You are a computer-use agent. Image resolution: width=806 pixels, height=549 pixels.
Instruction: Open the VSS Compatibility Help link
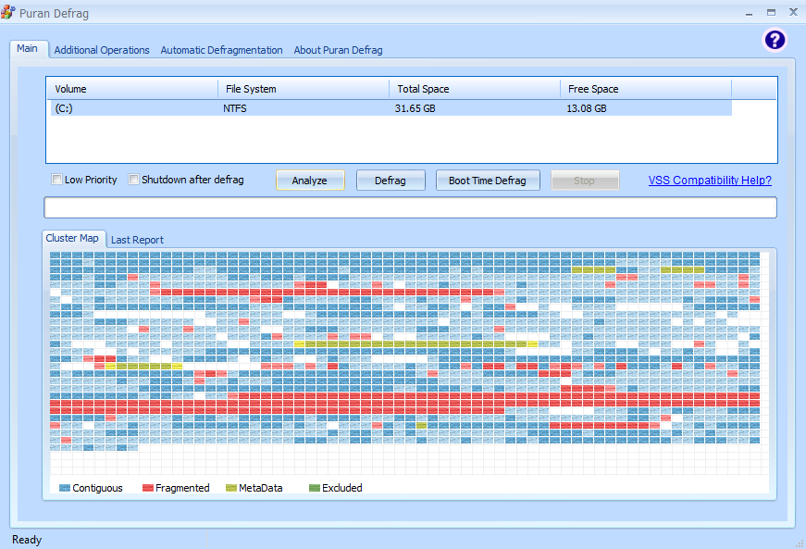[710, 180]
